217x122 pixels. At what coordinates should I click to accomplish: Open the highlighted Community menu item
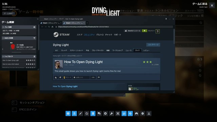pyautogui.click(x=89, y=35)
